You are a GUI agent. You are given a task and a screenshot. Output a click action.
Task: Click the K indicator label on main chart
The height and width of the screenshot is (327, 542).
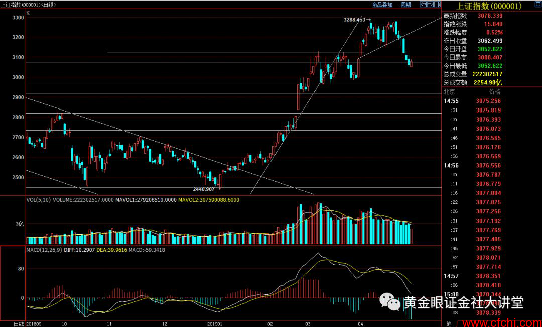(28, 13)
